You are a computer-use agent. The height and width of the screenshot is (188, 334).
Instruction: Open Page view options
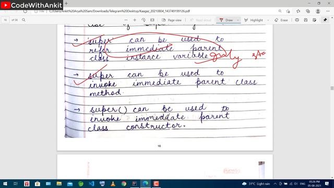click(x=172, y=20)
